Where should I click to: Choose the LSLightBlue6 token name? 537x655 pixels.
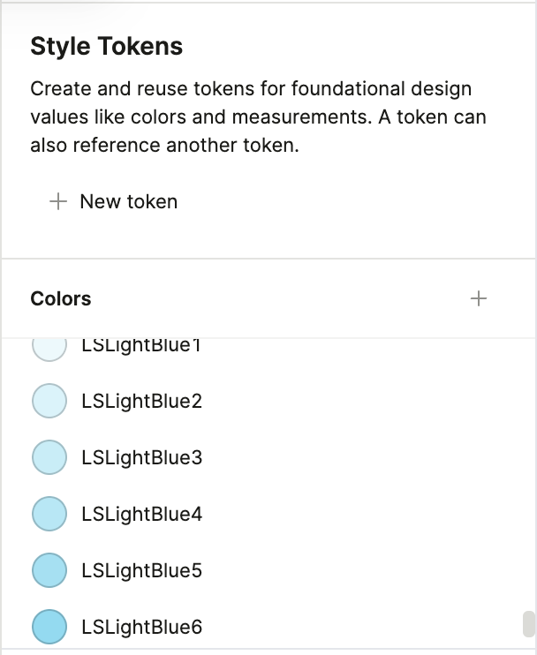click(x=141, y=628)
